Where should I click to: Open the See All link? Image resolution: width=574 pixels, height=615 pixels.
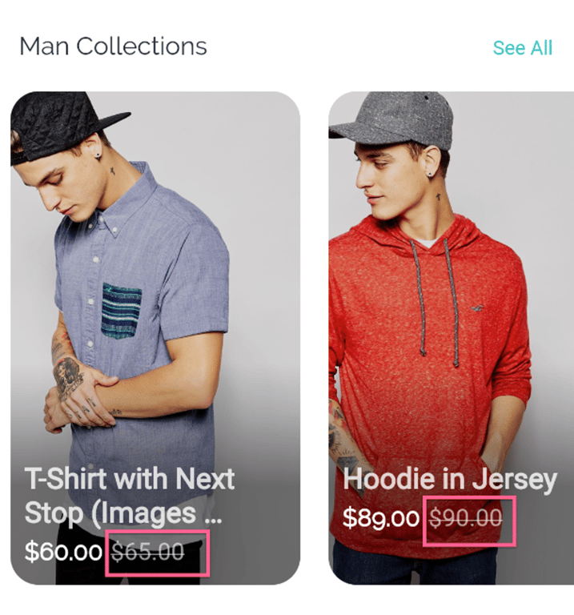click(522, 48)
